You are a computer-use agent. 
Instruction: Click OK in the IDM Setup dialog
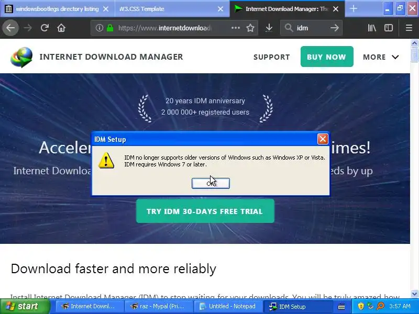click(x=211, y=183)
